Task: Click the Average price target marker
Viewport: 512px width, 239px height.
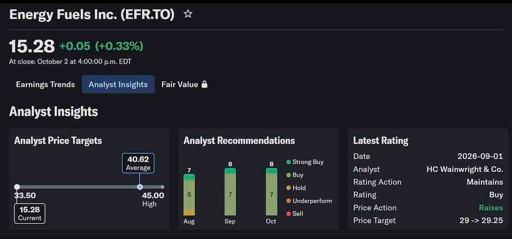Action: coord(140,187)
